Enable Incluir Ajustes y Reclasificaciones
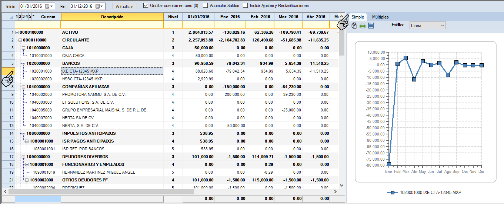Screen dimensions: 504x204 pyautogui.click(x=246, y=6)
